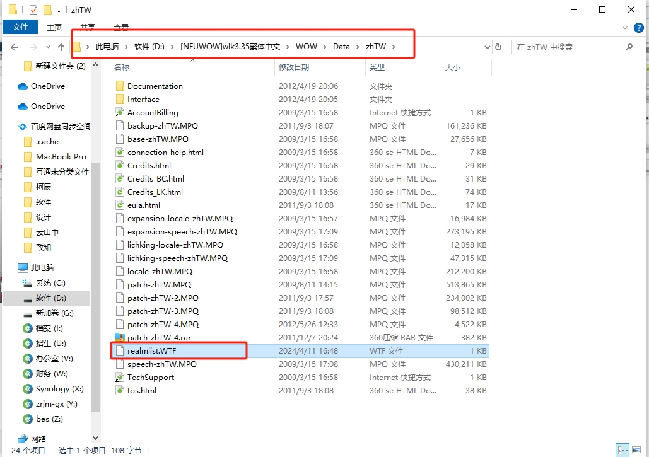Sort files by 名称 column header
The image size is (649, 457).
122,67
